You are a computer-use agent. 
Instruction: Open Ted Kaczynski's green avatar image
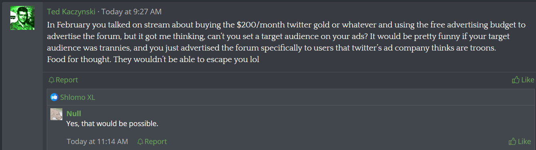22,18
